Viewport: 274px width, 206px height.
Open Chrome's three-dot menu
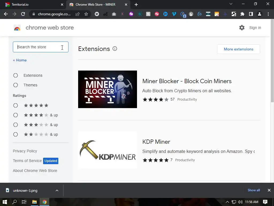click(268, 14)
